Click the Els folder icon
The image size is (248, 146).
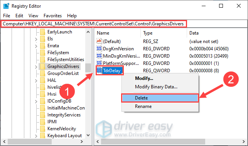[42, 39]
